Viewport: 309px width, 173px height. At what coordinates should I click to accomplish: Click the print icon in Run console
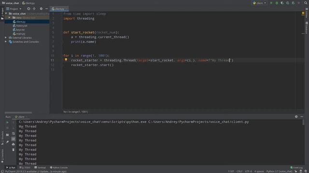[13, 144]
